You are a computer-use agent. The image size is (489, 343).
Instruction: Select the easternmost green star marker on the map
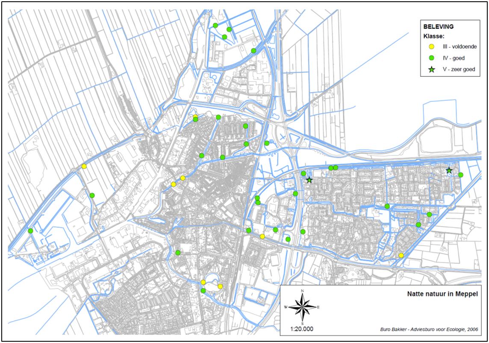point(449,171)
